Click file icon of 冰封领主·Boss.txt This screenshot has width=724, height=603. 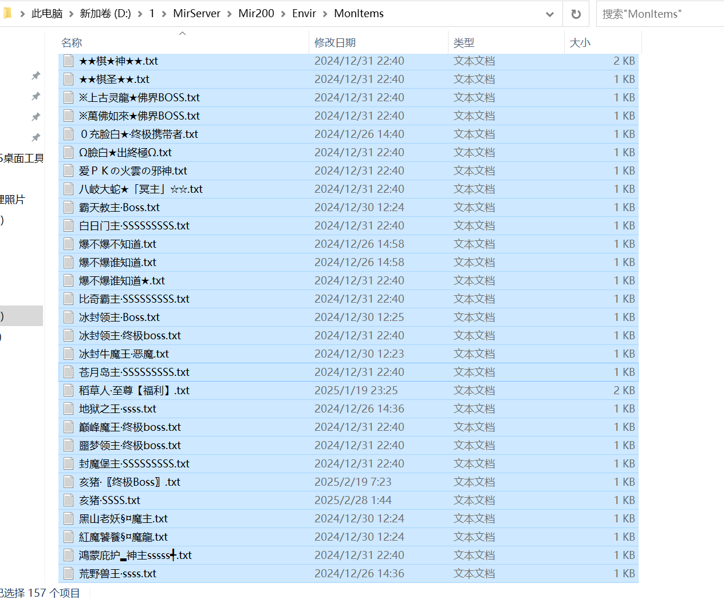tap(69, 317)
